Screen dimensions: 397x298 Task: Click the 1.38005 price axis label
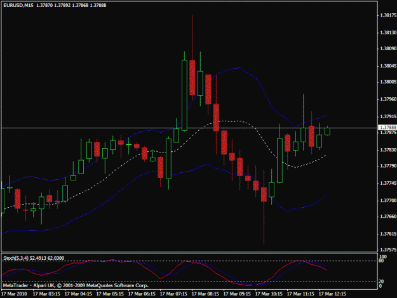pos(388,82)
